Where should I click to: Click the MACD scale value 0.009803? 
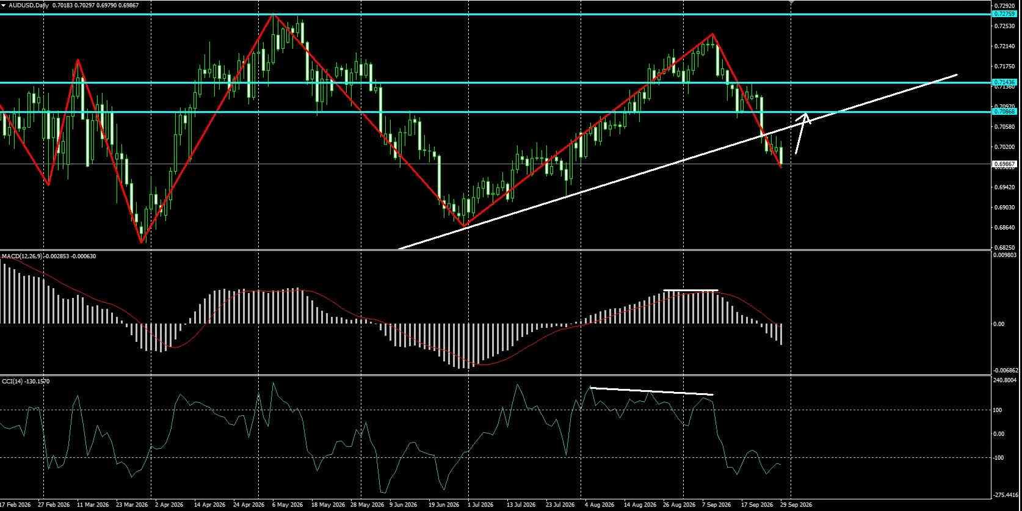pyautogui.click(x=1006, y=256)
